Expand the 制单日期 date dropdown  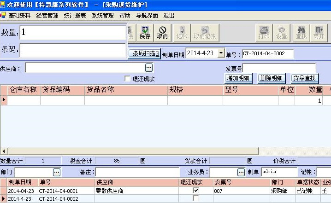pyautogui.click(x=221, y=53)
